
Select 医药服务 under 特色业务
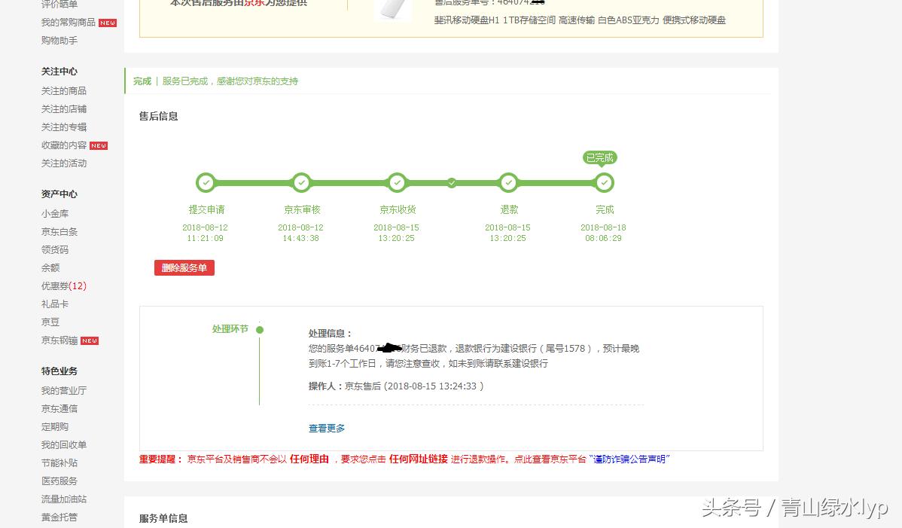click(x=59, y=481)
